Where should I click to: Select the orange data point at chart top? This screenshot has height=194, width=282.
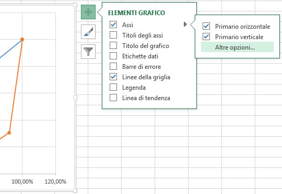22,39
